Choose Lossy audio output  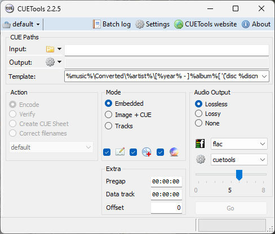point(208,114)
